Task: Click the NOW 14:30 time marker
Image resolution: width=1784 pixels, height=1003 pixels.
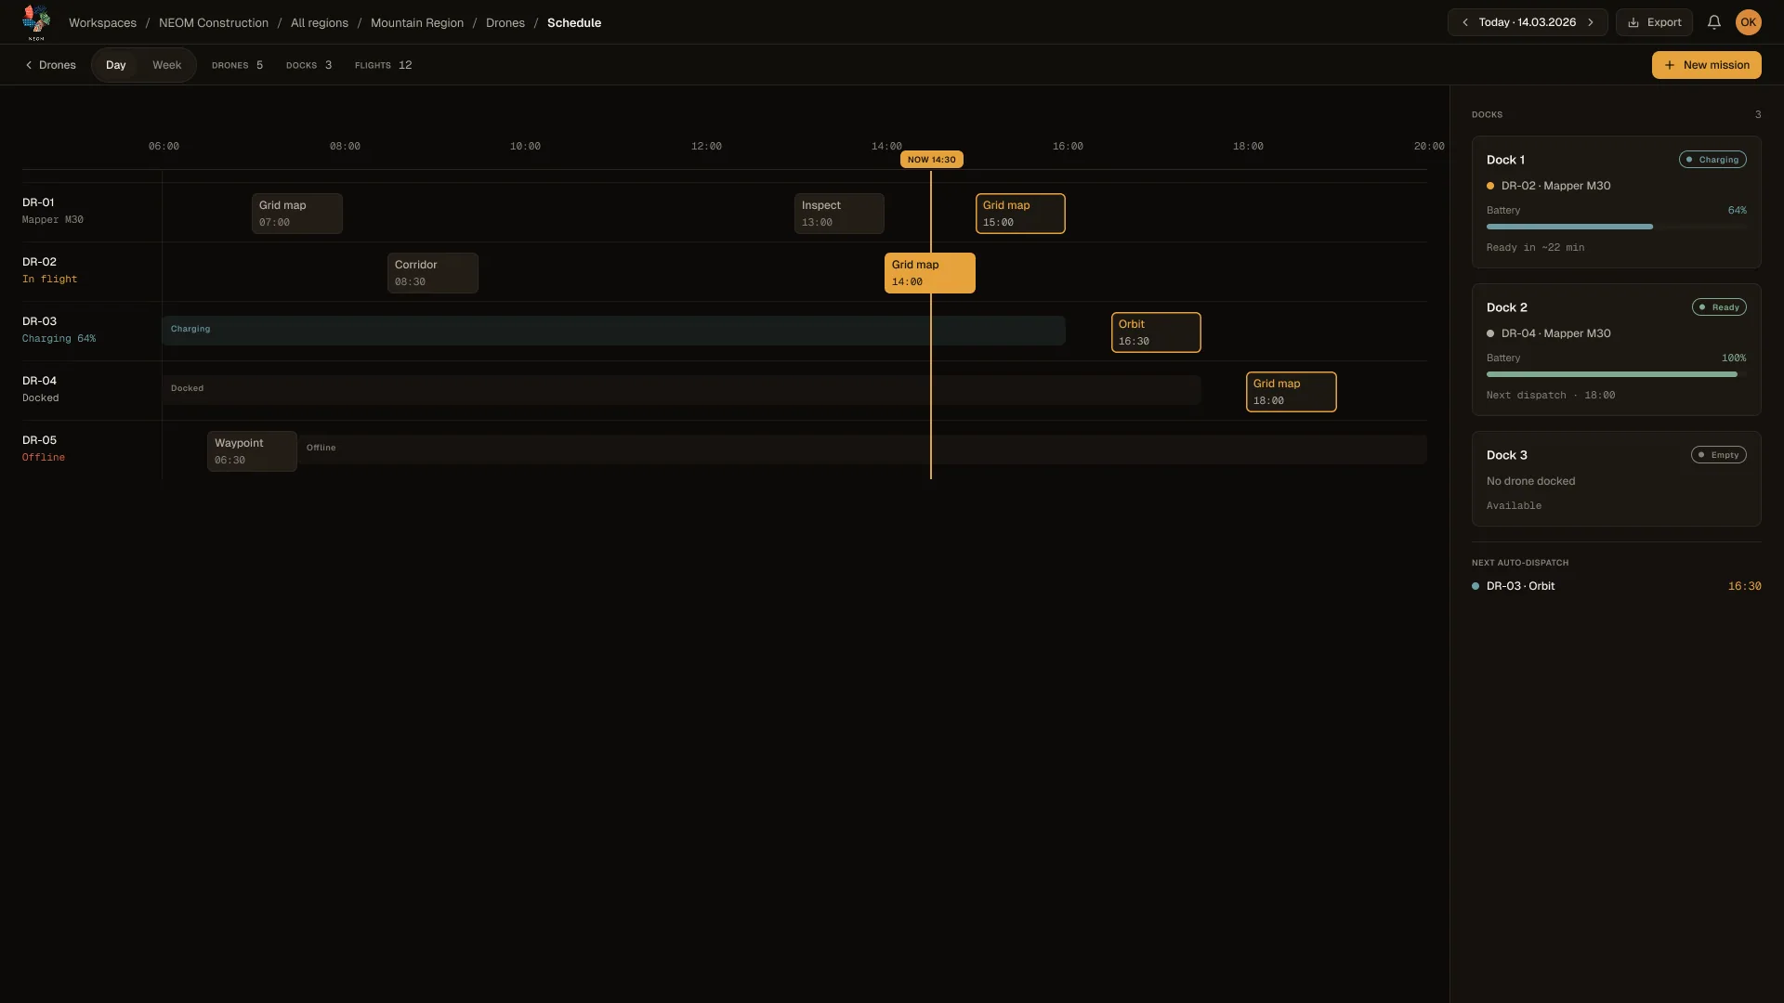Action: 931,160
